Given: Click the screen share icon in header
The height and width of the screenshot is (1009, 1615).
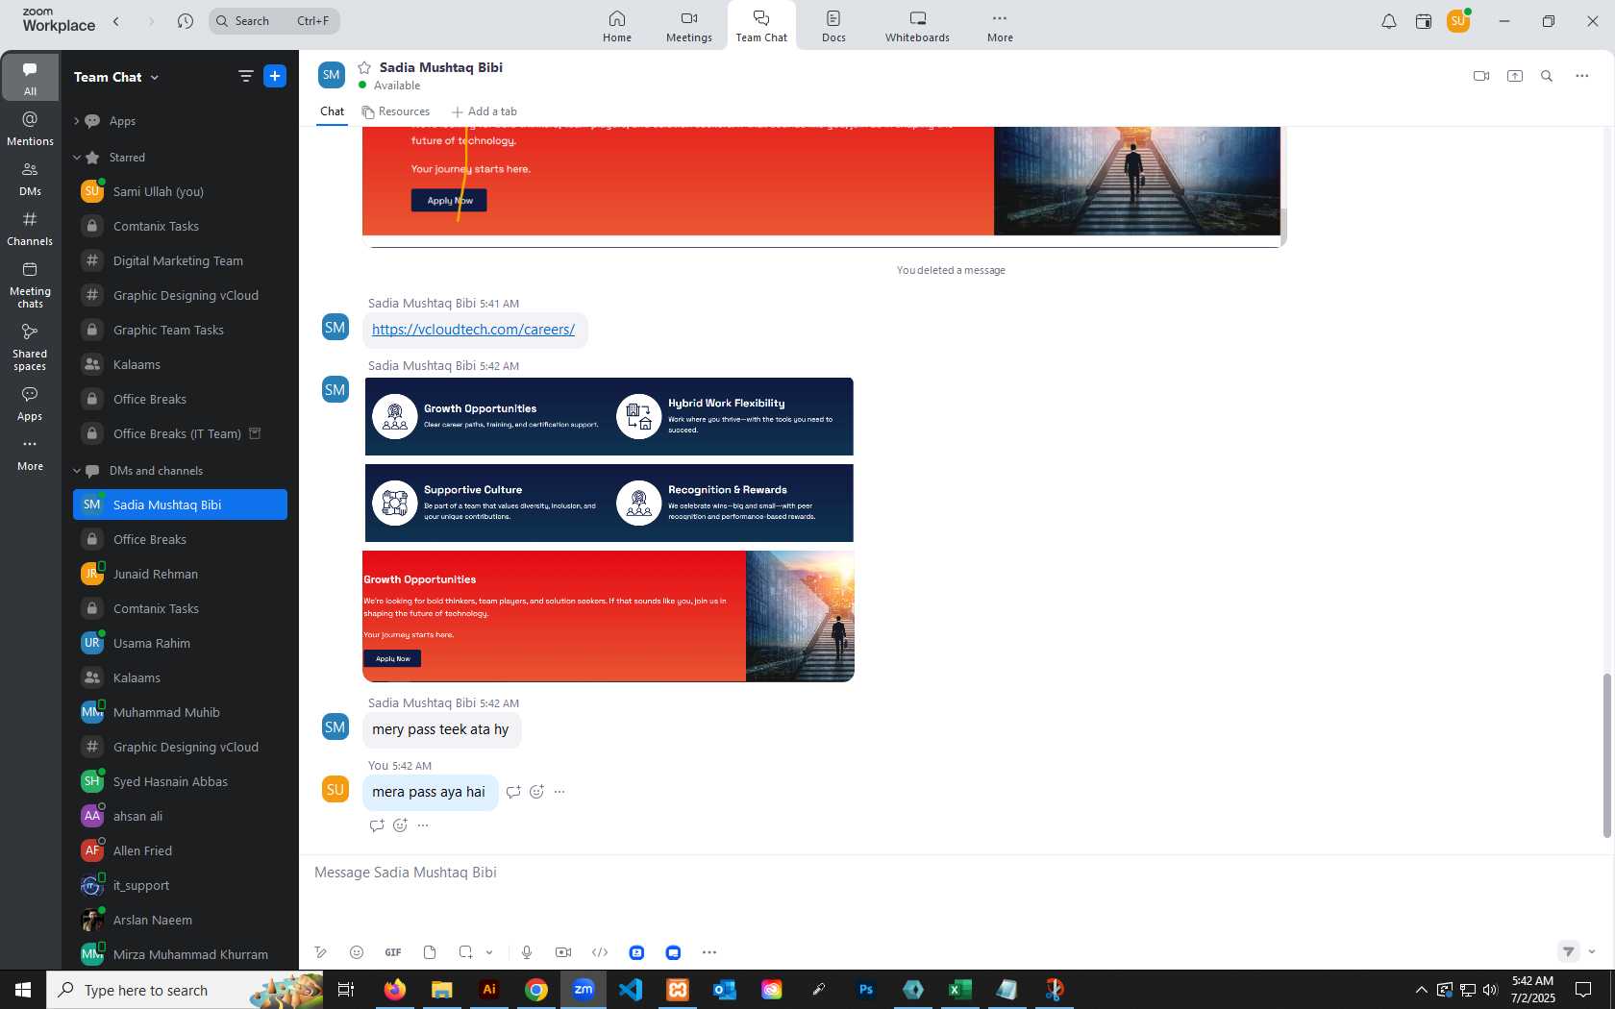Looking at the screenshot, I should point(1514,76).
